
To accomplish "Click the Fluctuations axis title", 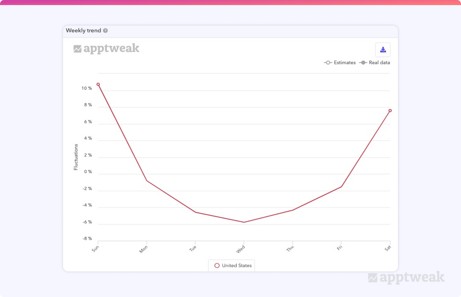I will click(76, 157).
